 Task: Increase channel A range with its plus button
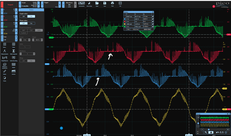(16, 11)
